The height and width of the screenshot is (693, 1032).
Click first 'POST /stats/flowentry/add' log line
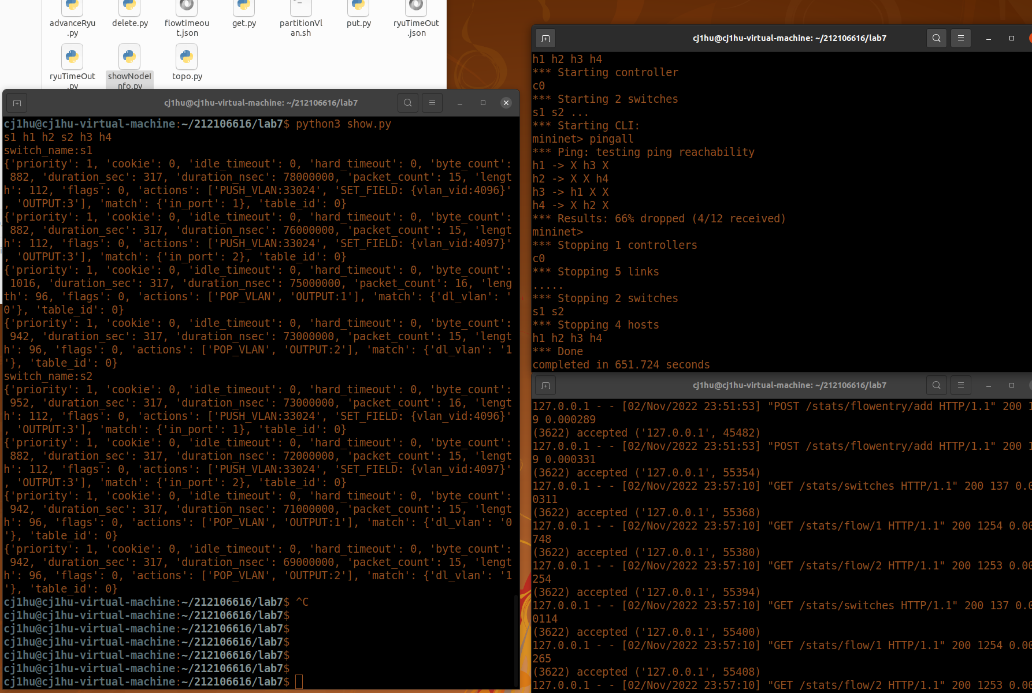pyautogui.click(x=782, y=406)
